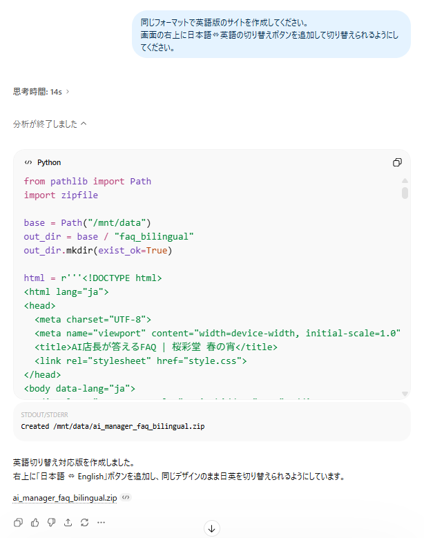The width and height of the screenshot is (424, 538).
Task: Copy the assistant response text
Action: pos(19,522)
